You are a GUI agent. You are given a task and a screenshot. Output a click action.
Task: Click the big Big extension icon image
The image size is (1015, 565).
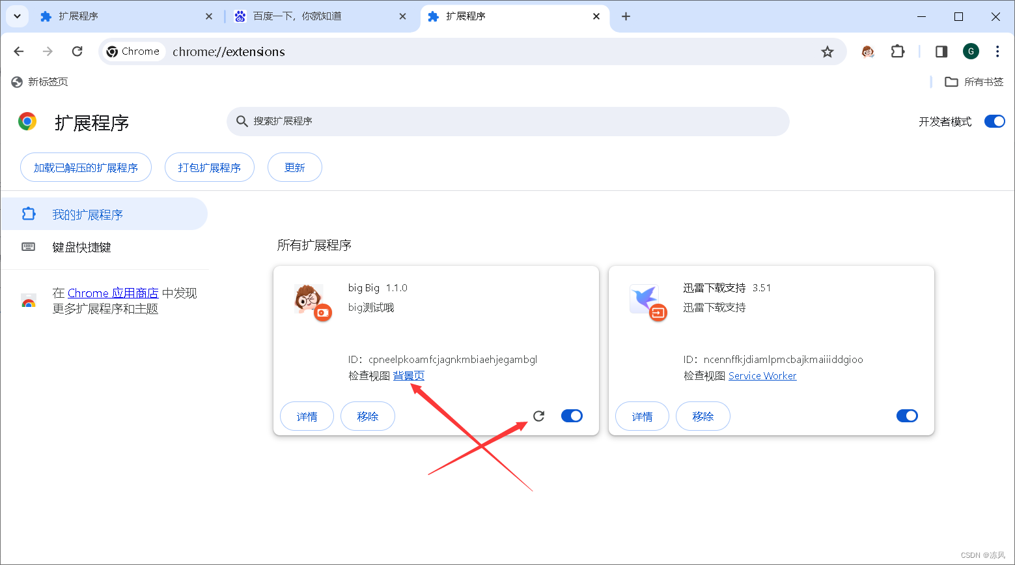coord(309,299)
